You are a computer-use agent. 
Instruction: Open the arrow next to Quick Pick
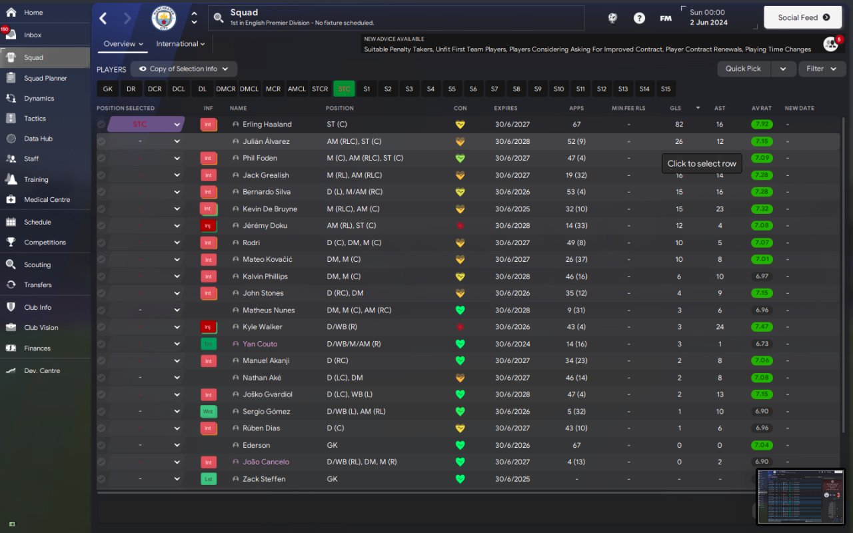click(x=783, y=69)
